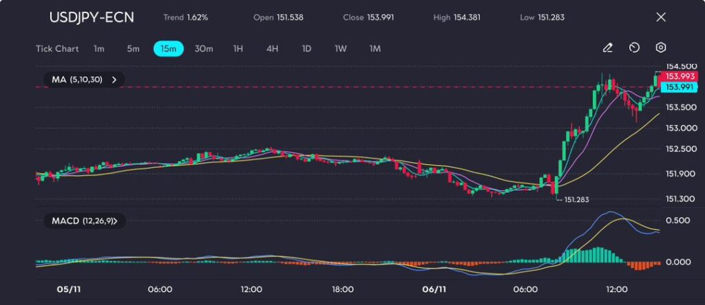Click the chart reset clock icon
The image size is (705, 305).
pos(634,48)
